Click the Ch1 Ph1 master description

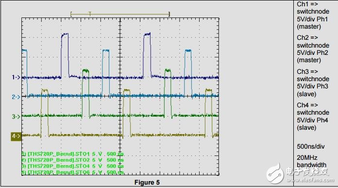coord(313,16)
